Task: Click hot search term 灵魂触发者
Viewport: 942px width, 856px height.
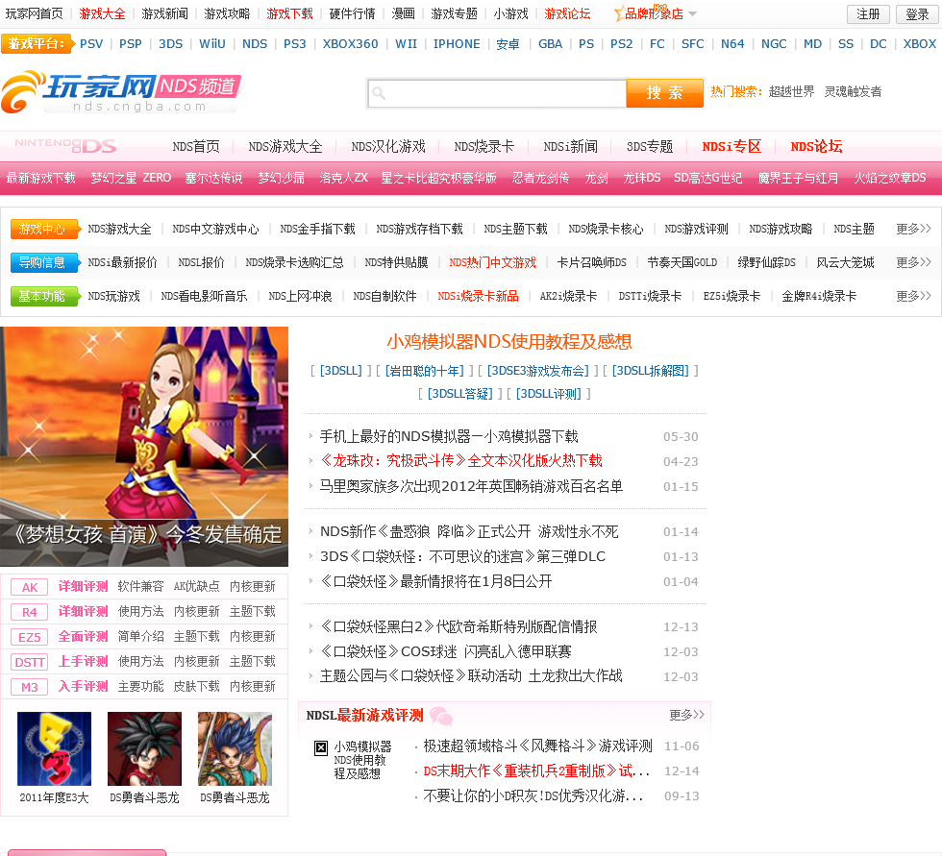Action: pyautogui.click(x=853, y=91)
